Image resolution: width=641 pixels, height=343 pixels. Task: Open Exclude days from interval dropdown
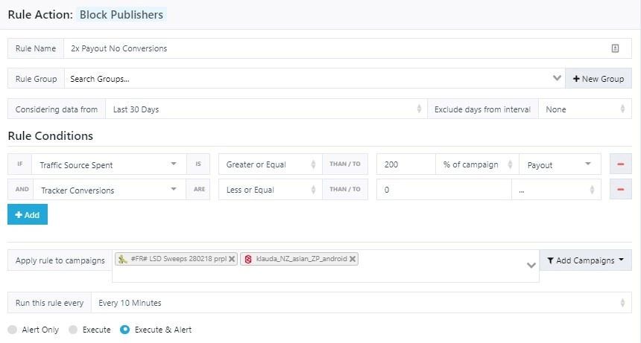pos(585,109)
